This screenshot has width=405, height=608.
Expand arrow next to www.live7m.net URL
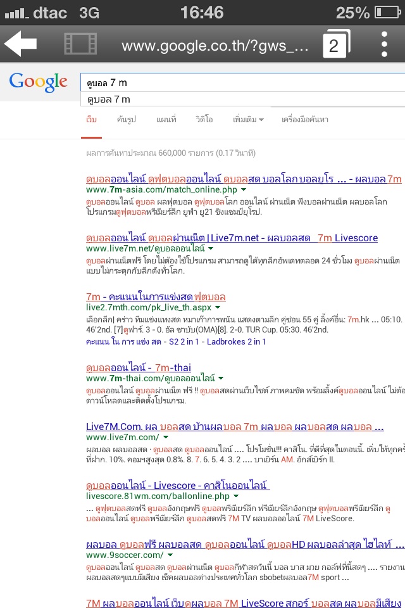tap(211, 248)
